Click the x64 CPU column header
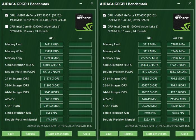 coord(178,38)
